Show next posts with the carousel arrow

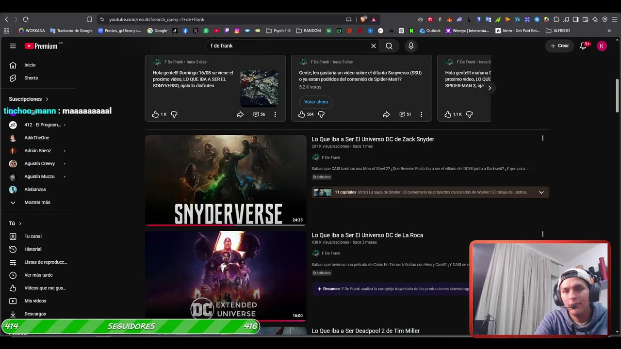(x=490, y=88)
